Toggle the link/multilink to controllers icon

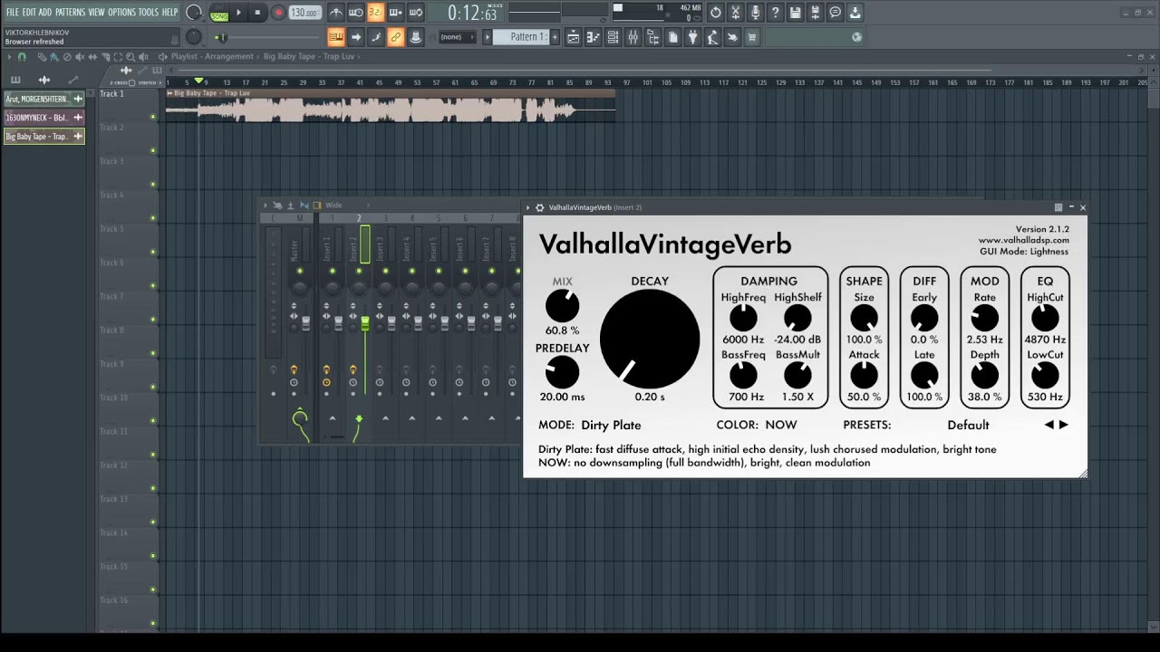[395, 37]
